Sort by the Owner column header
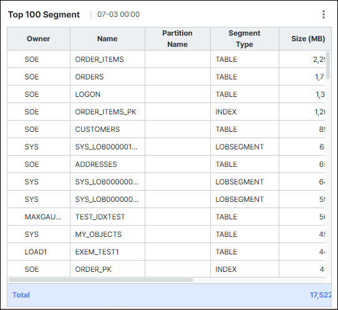 click(x=39, y=39)
